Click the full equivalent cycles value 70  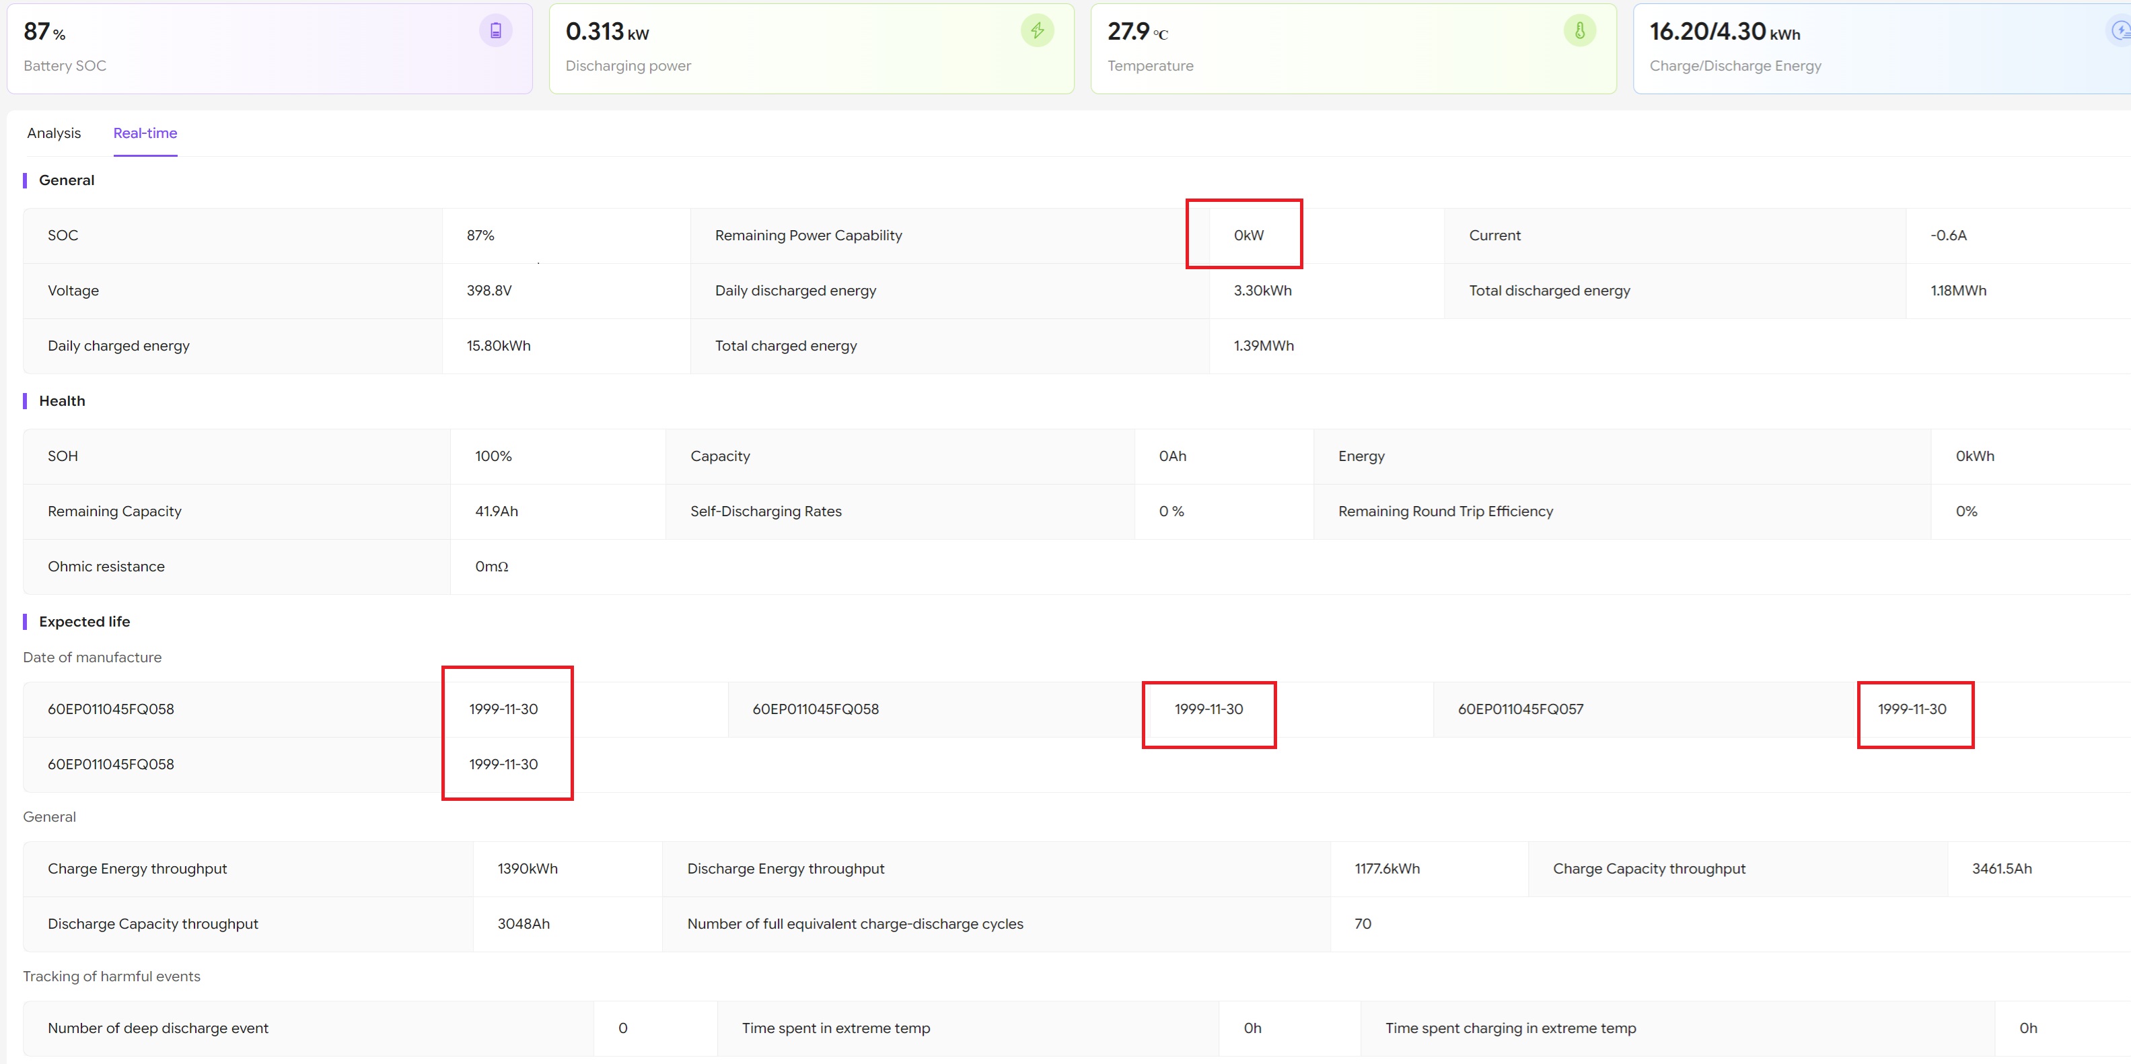1363,924
